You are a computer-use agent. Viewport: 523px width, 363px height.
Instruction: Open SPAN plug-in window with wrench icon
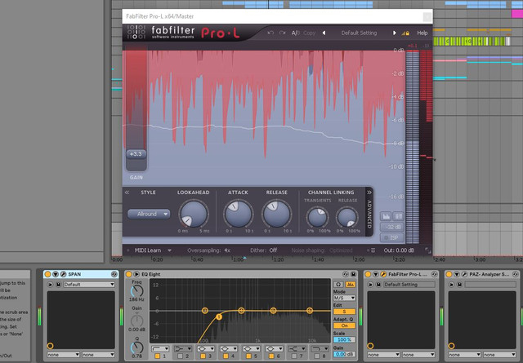pyautogui.click(x=63, y=274)
